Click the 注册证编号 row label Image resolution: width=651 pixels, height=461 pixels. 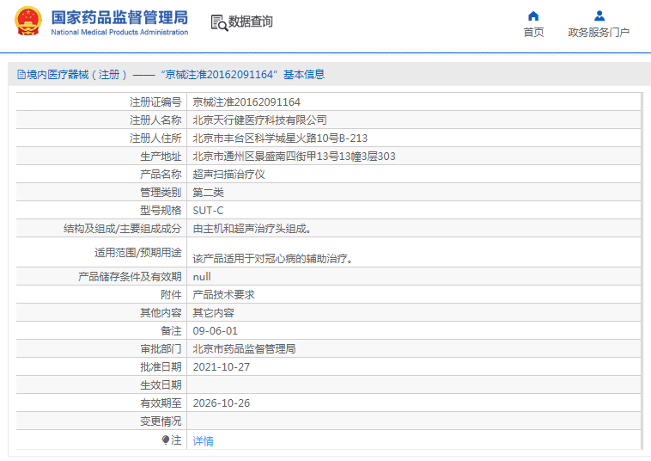point(155,102)
